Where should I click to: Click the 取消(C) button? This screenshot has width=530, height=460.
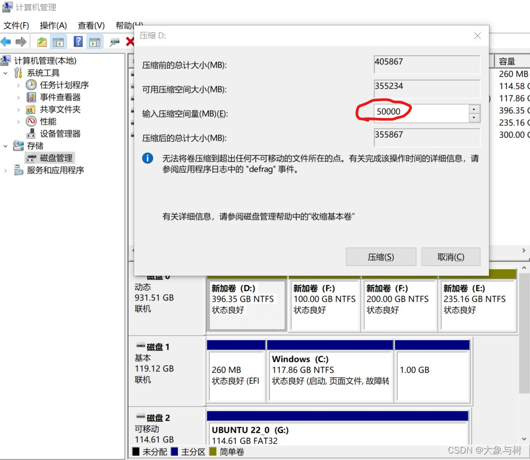[x=451, y=257]
